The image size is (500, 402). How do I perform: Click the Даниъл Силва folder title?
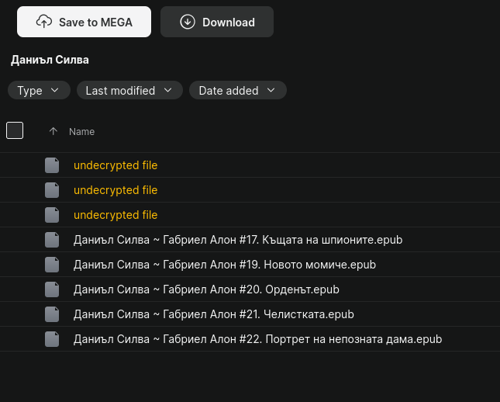point(50,60)
